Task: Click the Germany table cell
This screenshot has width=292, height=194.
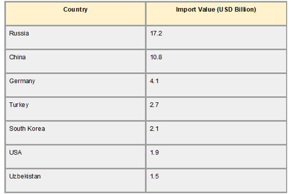Action: [x=22, y=81]
